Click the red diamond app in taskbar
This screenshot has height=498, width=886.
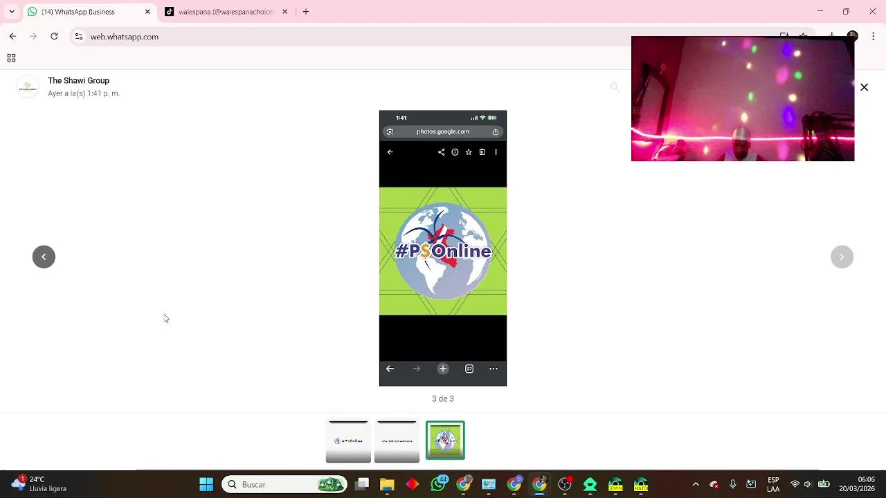pos(413,484)
